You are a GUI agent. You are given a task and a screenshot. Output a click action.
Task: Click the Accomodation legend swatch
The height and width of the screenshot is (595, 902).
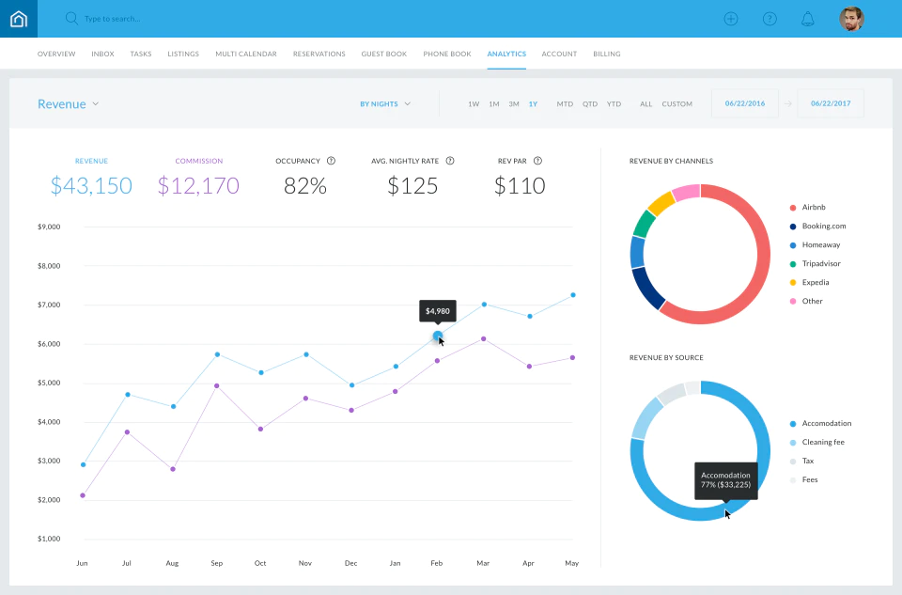pyautogui.click(x=793, y=424)
